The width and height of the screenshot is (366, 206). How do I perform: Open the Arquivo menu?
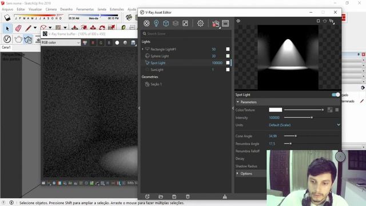[x=7, y=9]
